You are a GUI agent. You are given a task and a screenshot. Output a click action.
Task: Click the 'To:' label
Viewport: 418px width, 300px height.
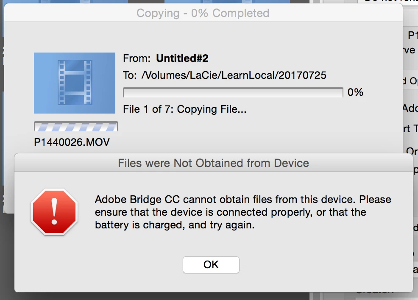click(130, 75)
